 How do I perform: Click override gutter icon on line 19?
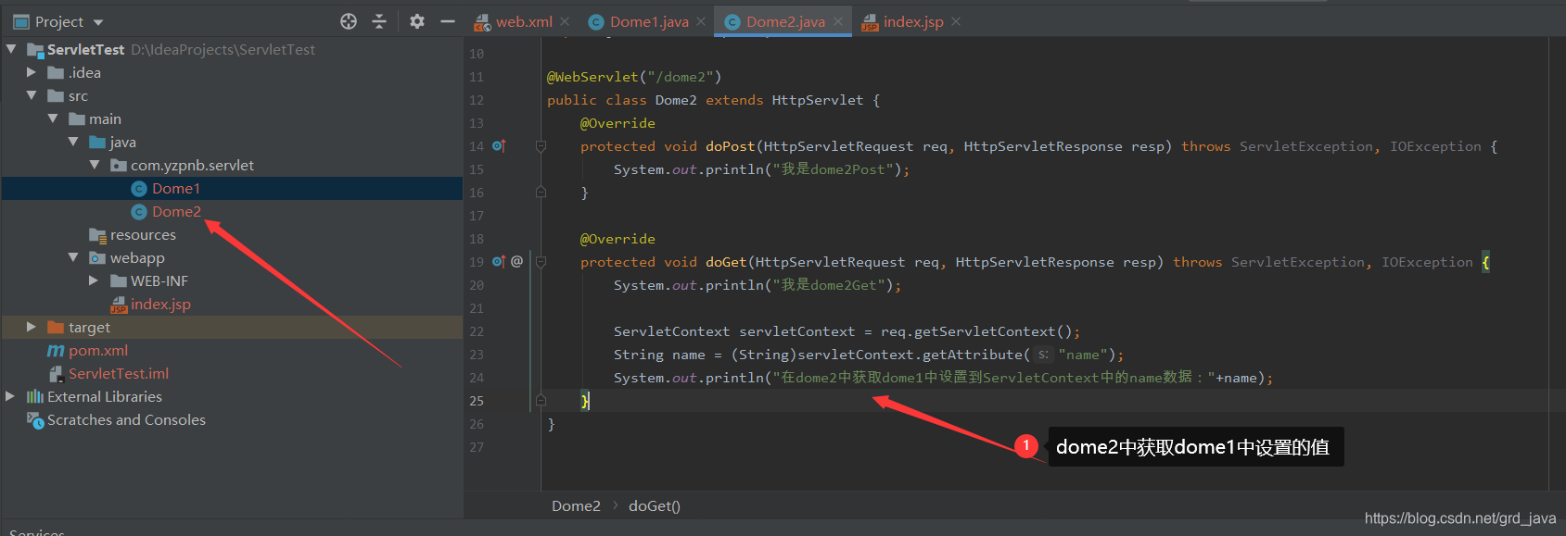pos(499,262)
